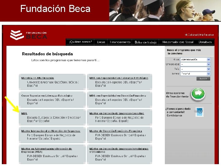Click Otras opciones de financiamiento text
This screenshot has width=221, height=166.
pyautogui.click(x=177, y=95)
